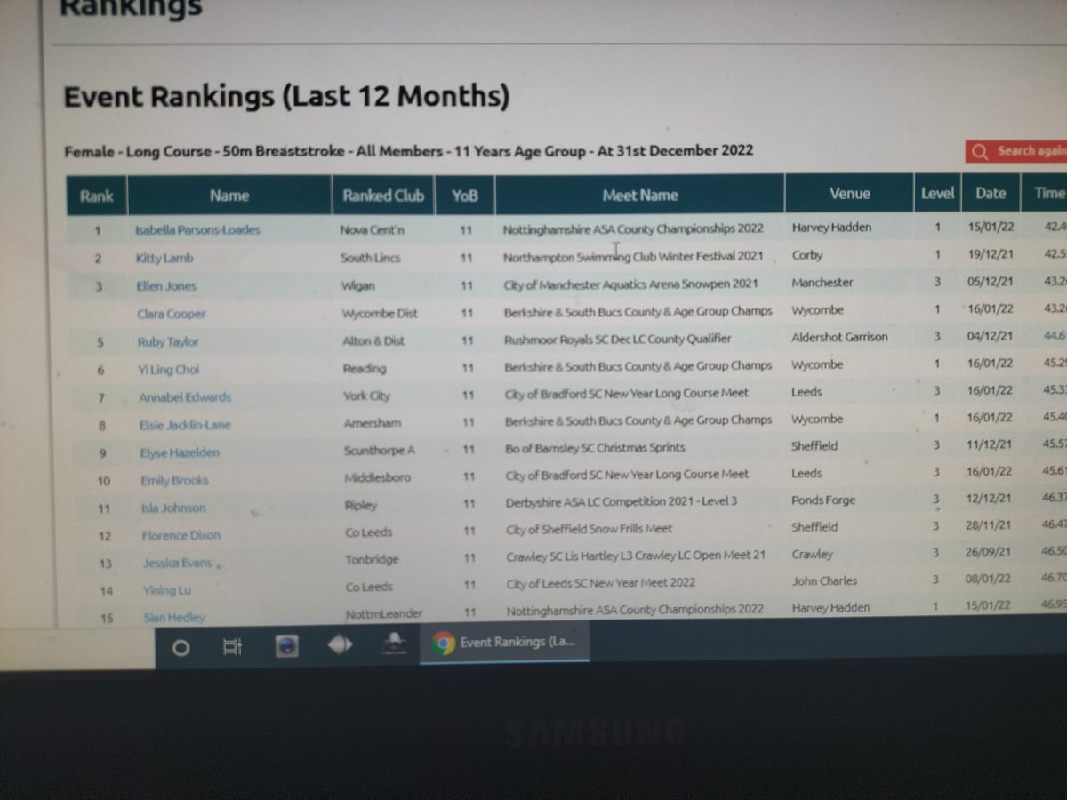
Task: Select 'City of Leeds SC New Year Meet 2022'
Action: tap(601, 583)
